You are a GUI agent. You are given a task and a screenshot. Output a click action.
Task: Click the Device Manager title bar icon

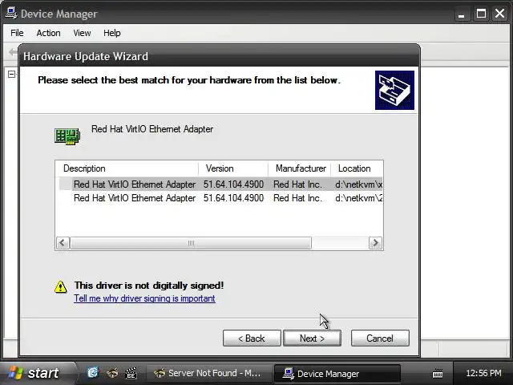point(11,14)
